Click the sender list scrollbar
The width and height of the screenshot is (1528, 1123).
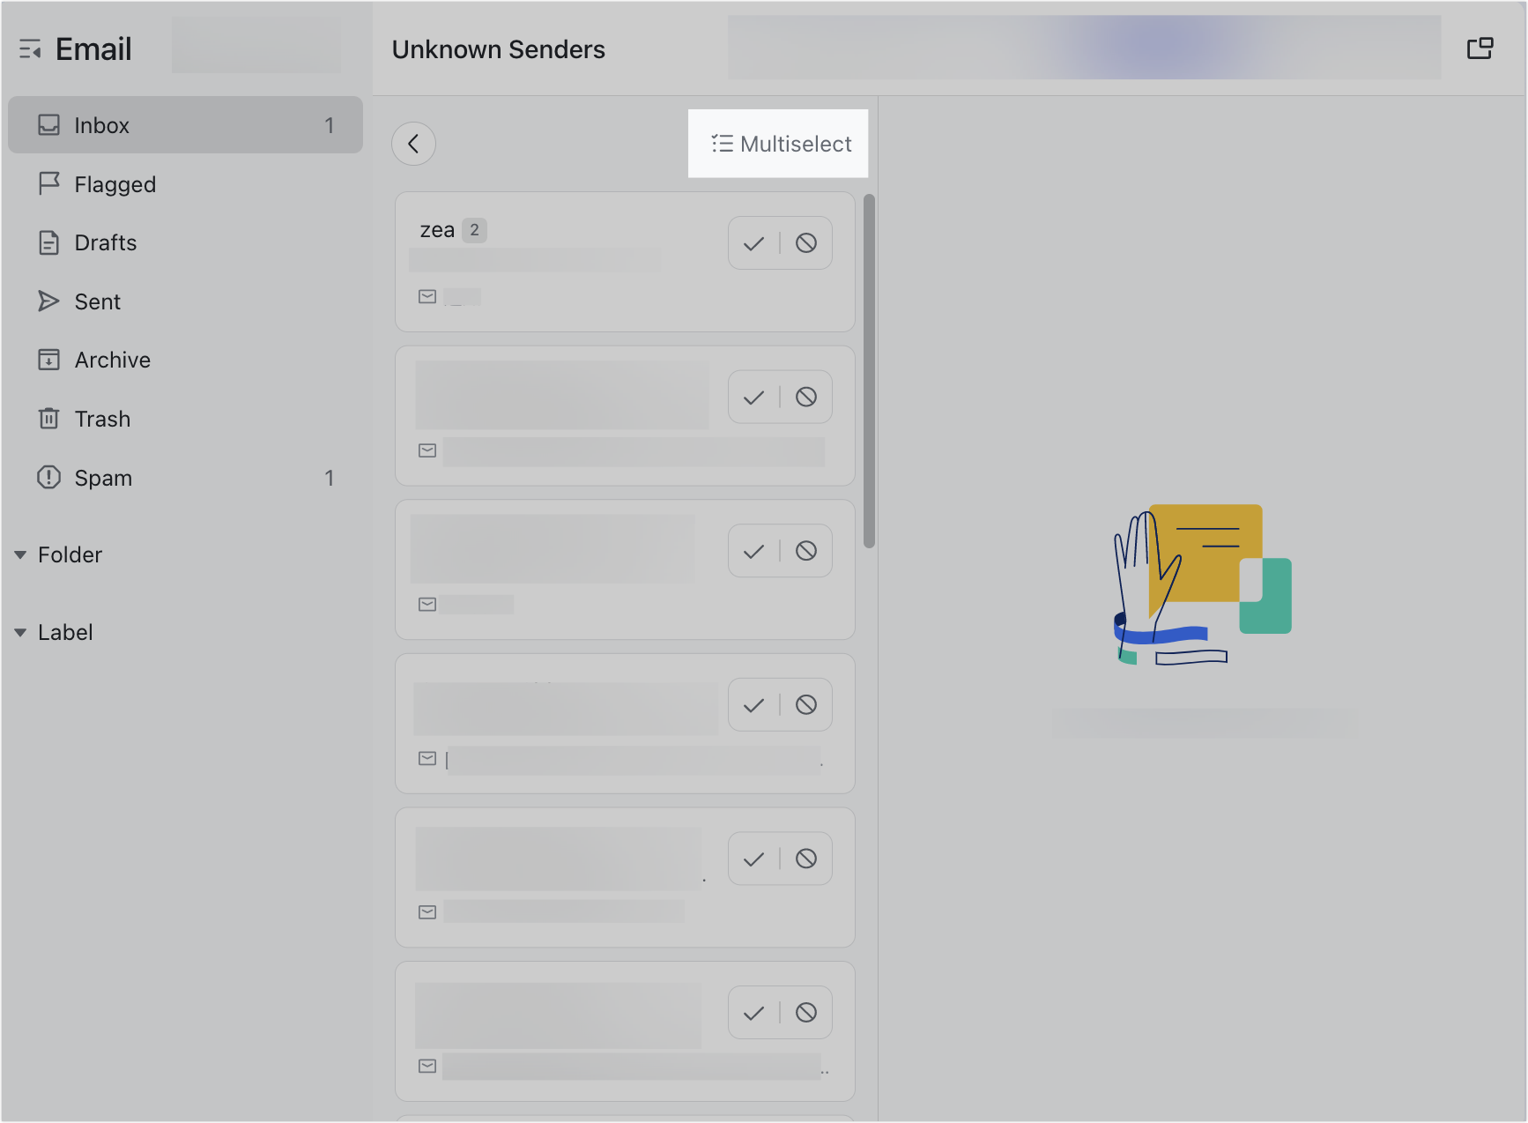coord(869,371)
